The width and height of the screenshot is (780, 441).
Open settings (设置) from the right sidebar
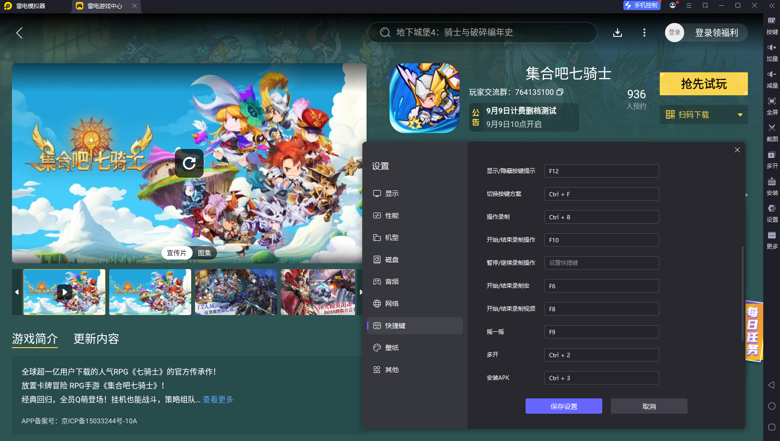[x=772, y=214]
